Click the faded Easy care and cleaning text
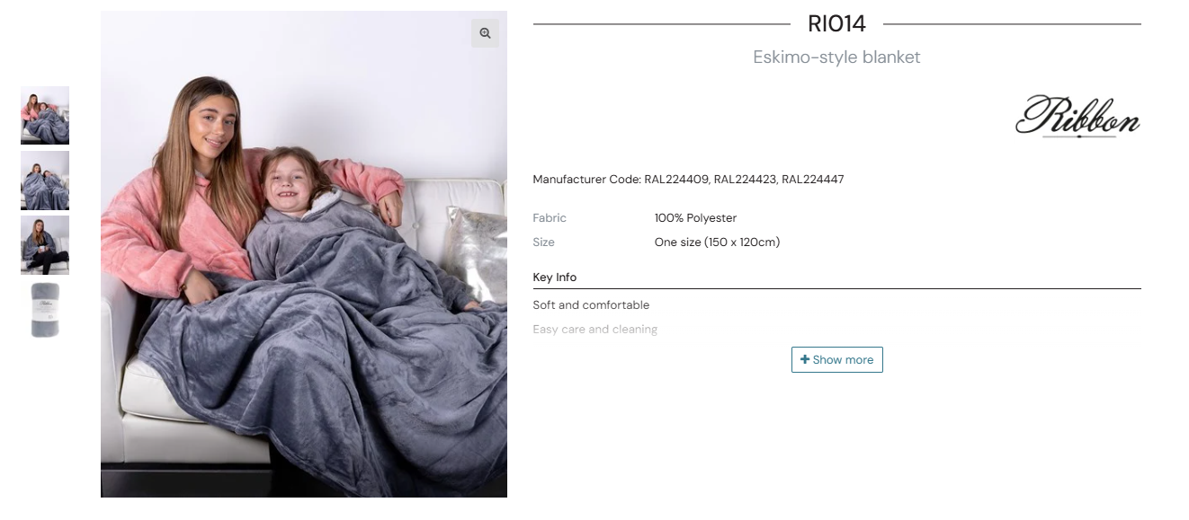The image size is (1189, 520). (x=594, y=330)
